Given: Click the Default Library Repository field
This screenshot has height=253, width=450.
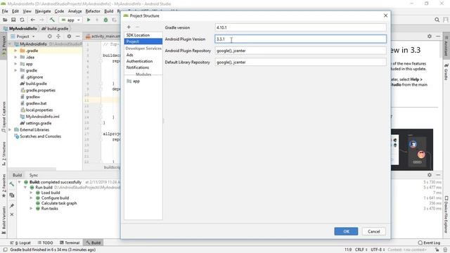Looking at the screenshot, I should [300, 63].
